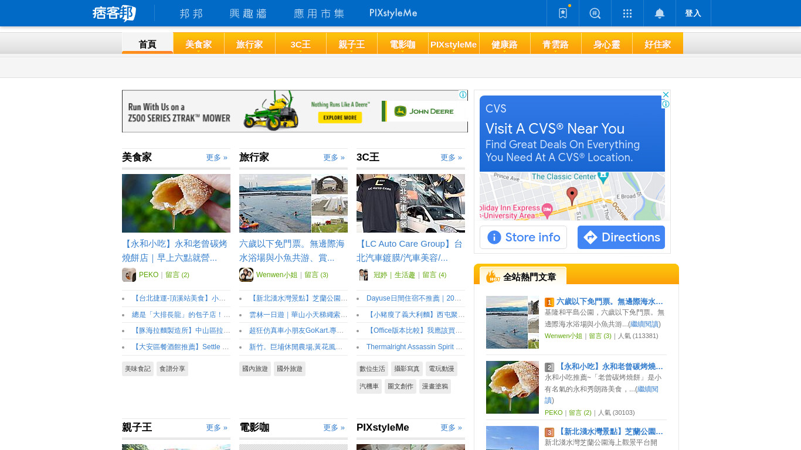Image resolution: width=801 pixels, height=450 pixels.
Task: Select the 首頁 tab
Action: click(148, 44)
